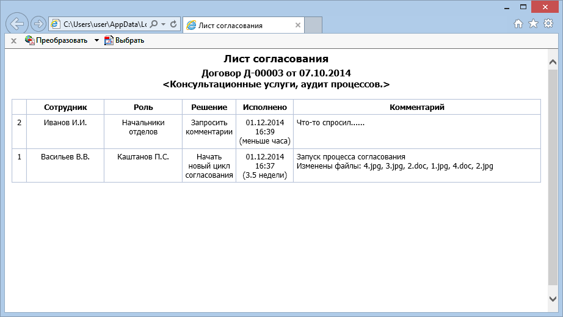Open Favorites star icon
563x317 pixels.
(533, 24)
